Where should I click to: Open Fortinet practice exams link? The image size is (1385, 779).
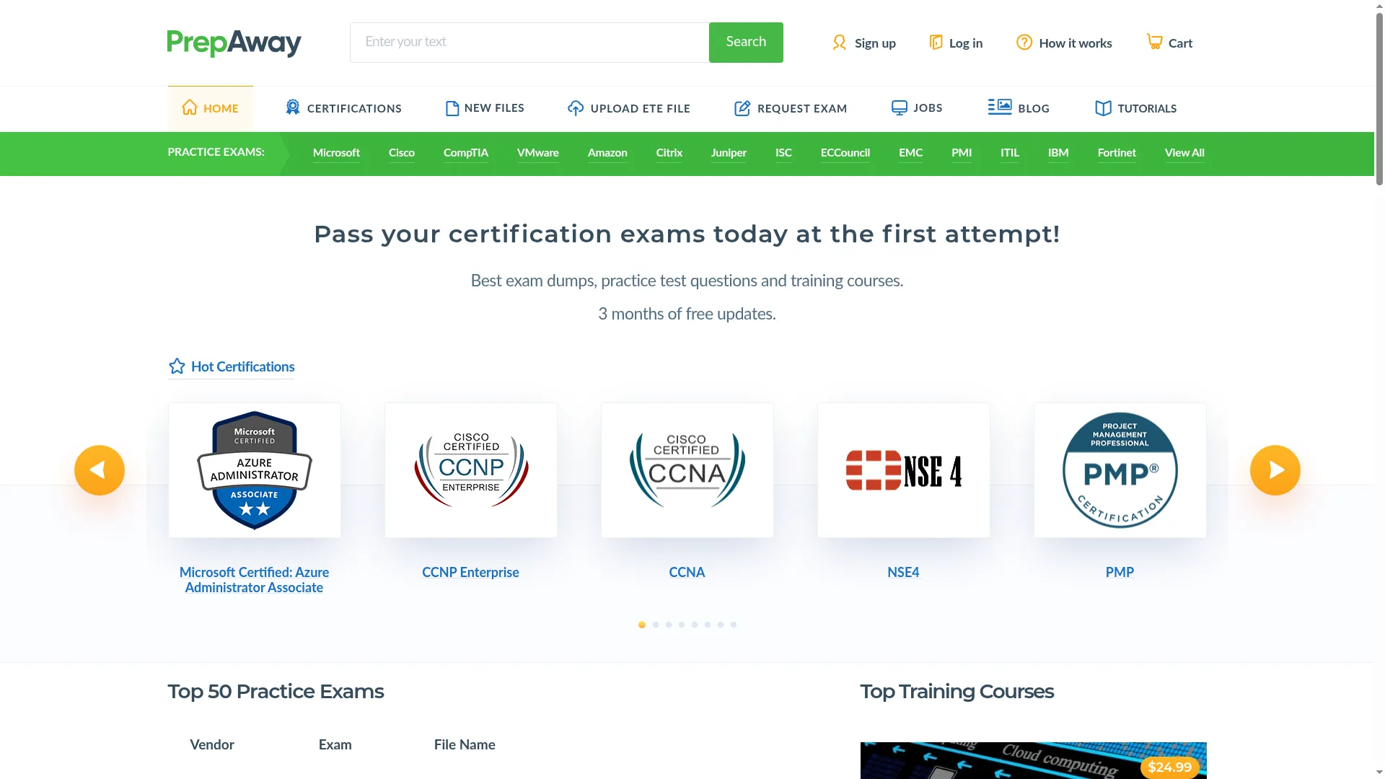click(x=1117, y=153)
